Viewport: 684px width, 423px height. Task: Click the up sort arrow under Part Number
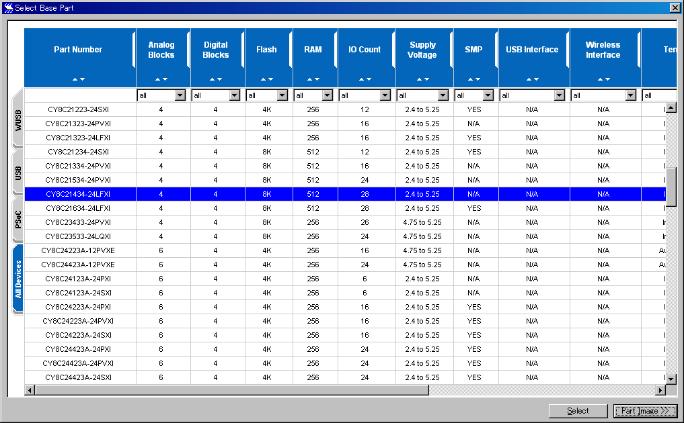tap(75, 79)
